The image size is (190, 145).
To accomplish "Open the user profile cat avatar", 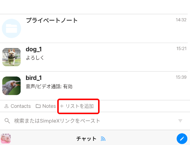I will click(x=6, y=139).
